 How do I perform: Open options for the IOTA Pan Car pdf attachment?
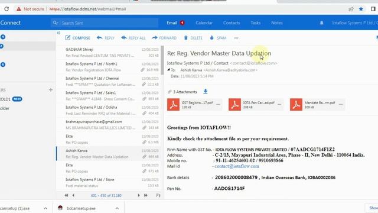pos(279,104)
